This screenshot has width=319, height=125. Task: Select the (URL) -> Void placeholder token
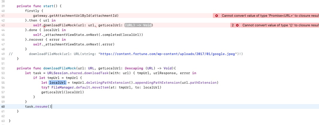(138, 25)
